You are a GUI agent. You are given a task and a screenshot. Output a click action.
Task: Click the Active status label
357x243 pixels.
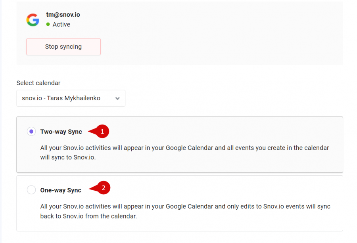pyautogui.click(x=61, y=24)
